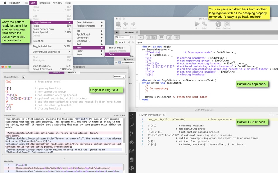Screen dimensions: 278x173
Task: Open Xojo Help question mark icon
Action: tap(218, 24)
